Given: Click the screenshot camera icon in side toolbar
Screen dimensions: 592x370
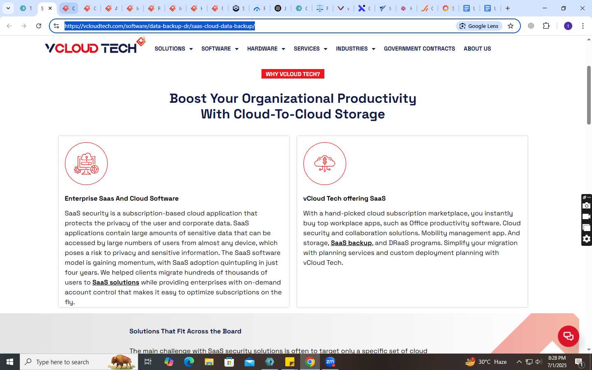Looking at the screenshot, I should [x=587, y=206].
